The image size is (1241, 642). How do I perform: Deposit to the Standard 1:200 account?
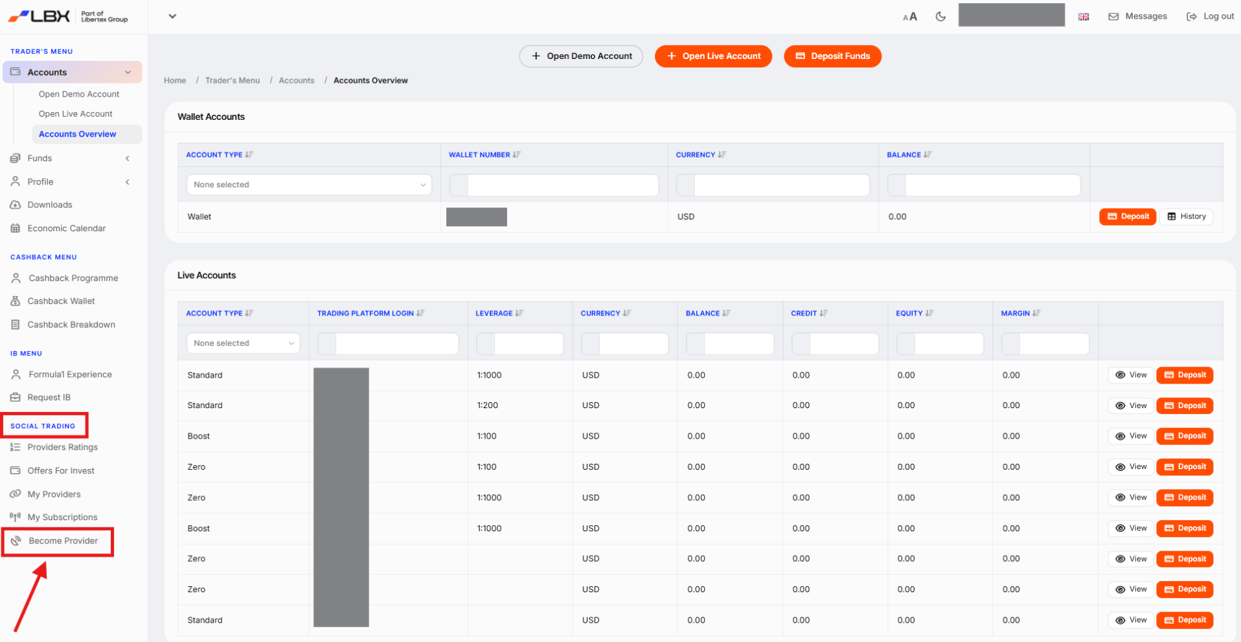(1185, 406)
